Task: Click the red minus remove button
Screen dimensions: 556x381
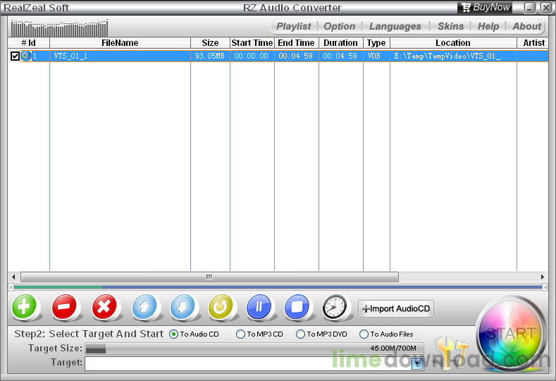Action: click(66, 308)
